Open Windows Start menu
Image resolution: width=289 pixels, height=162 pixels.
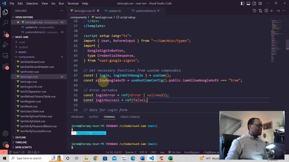5,158
